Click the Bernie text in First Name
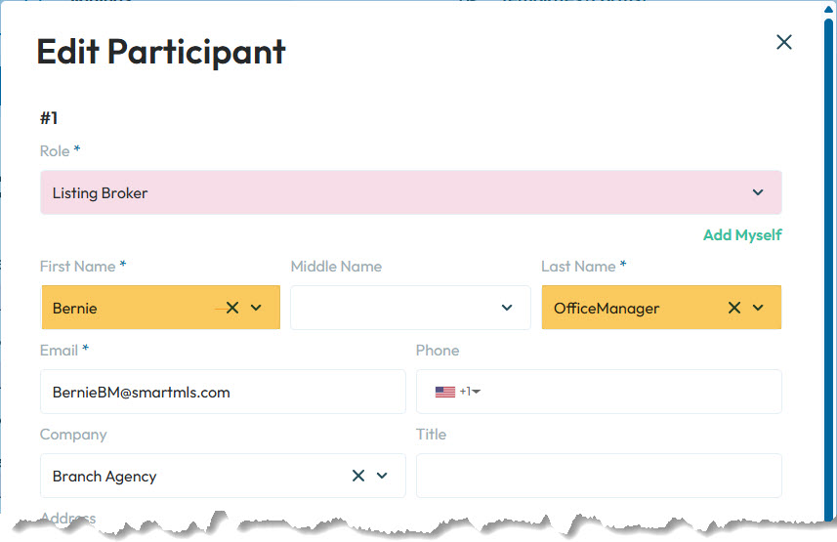837x542 pixels. 75,309
